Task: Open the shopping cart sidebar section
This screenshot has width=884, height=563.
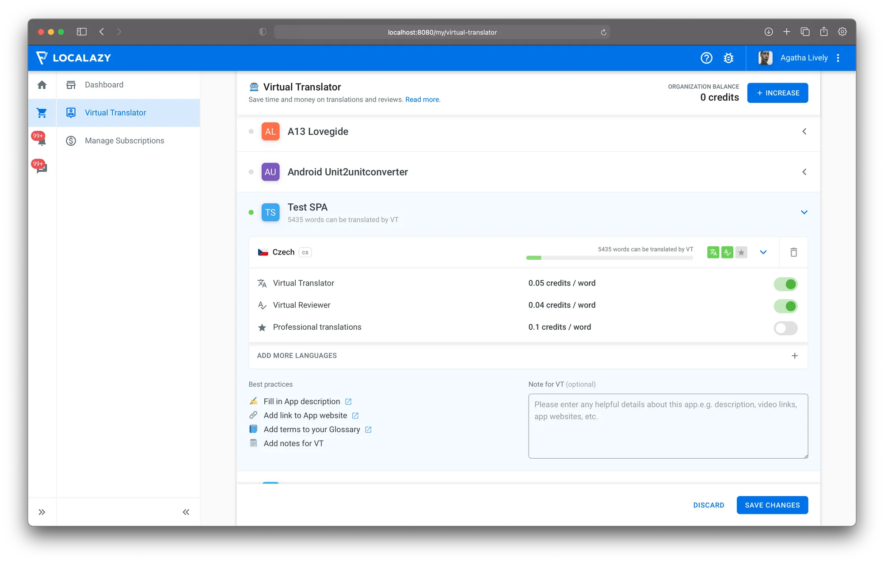Action: point(42,113)
